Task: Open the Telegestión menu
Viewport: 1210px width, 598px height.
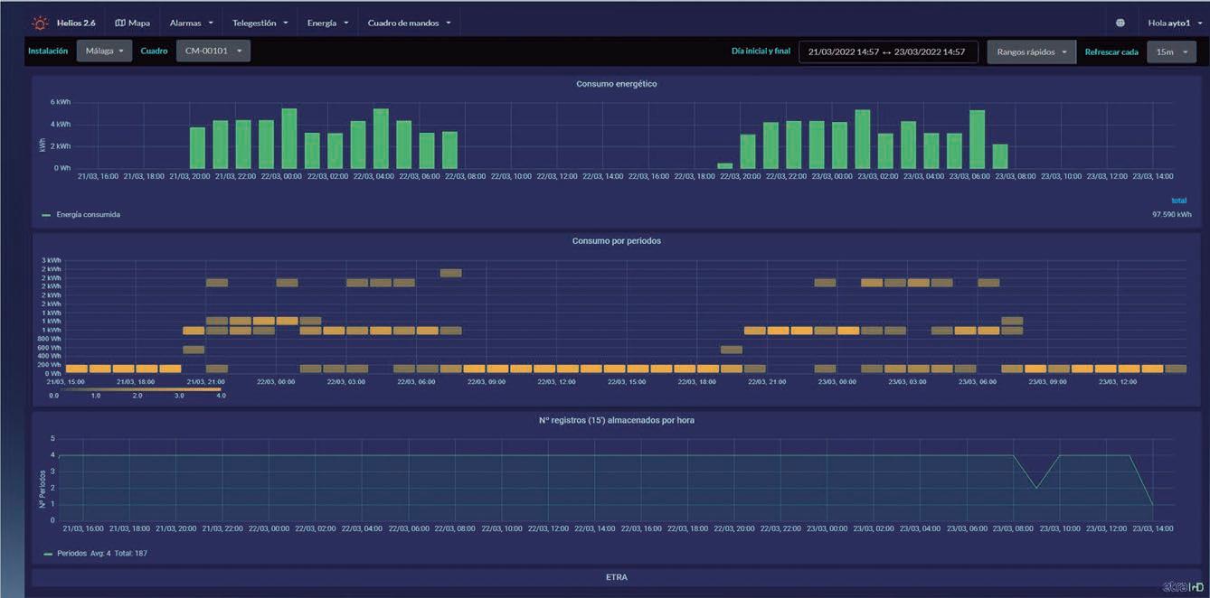Action: tap(260, 23)
